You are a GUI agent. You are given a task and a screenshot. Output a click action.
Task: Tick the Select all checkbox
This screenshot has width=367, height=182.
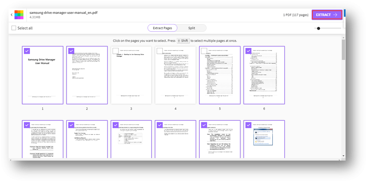(x=14, y=28)
